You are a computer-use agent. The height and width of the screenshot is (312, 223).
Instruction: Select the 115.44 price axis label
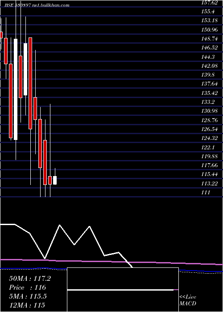(210, 175)
